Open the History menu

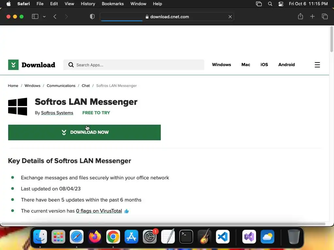click(x=88, y=4)
